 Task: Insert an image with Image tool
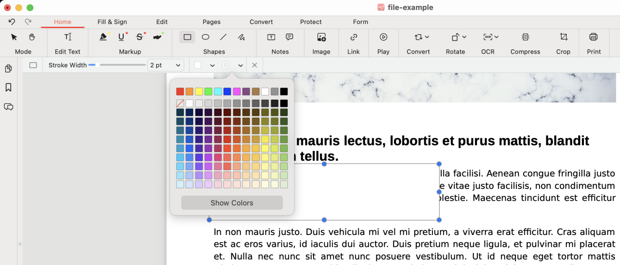coord(321,37)
